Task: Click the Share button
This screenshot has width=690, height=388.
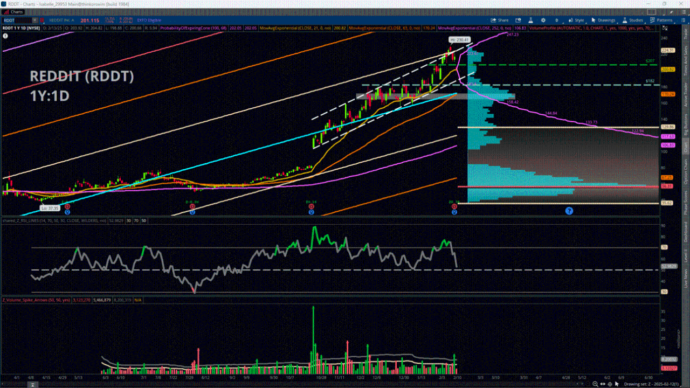Action: coord(500,20)
